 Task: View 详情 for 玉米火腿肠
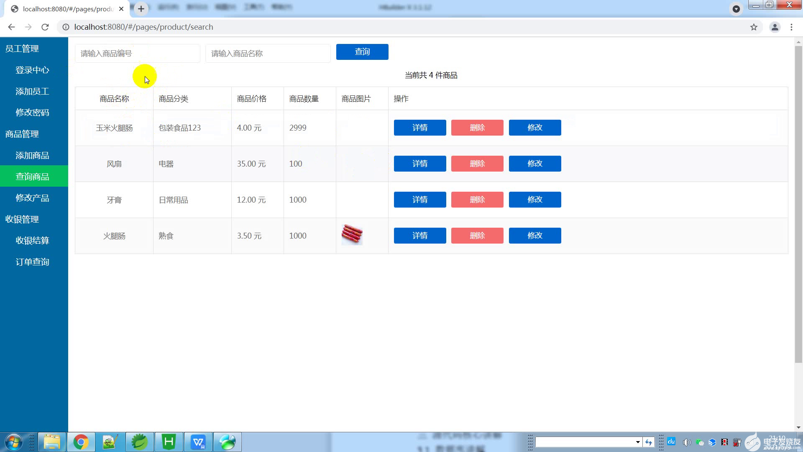coord(420,128)
